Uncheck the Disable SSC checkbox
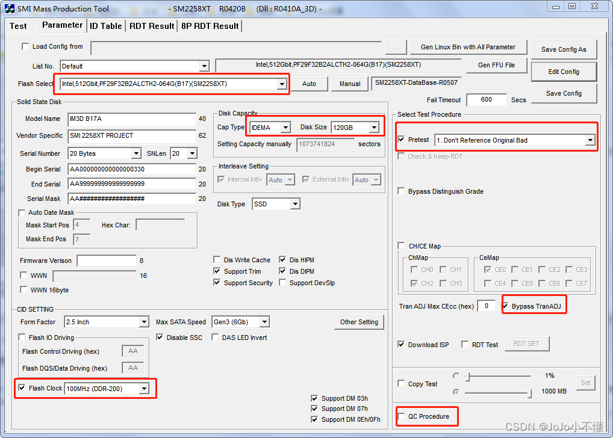 pos(160,337)
